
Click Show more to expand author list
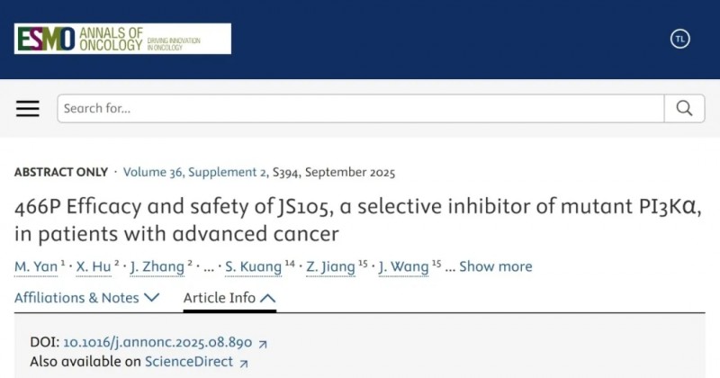coord(496,266)
